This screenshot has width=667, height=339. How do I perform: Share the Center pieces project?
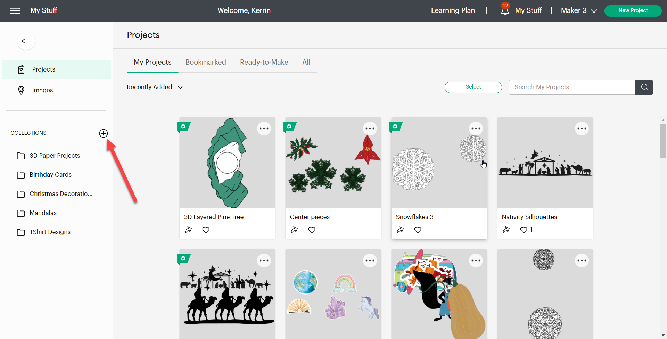pyautogui.click(x=294, y=230)
